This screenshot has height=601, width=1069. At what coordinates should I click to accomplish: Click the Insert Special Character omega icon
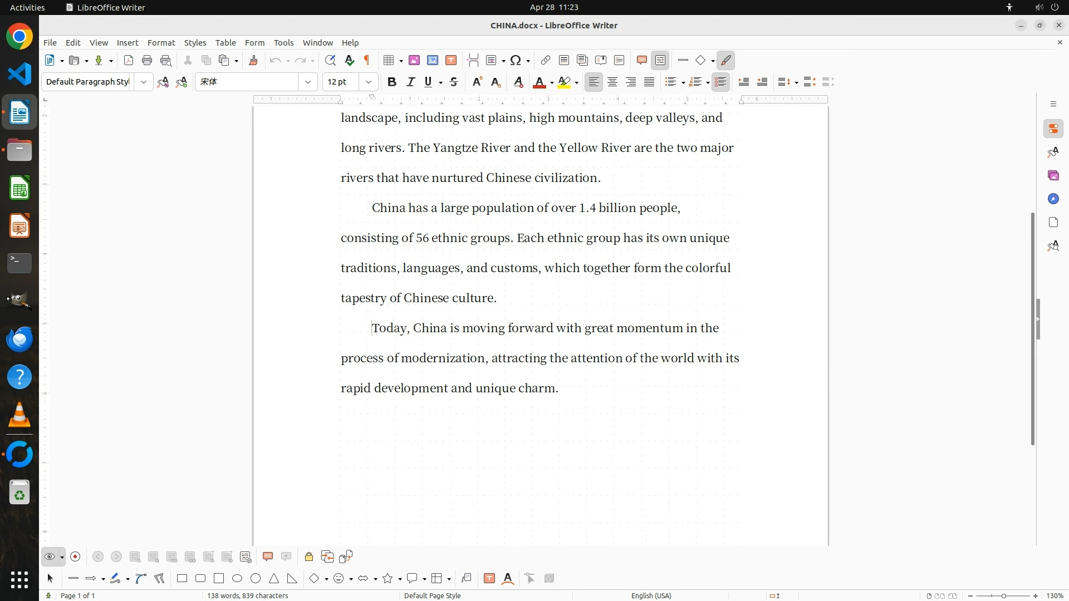pyautogui.click(x=516, y=60)
